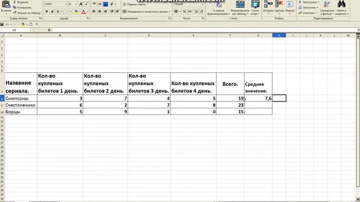This screenshot has height=202, width=360.
Task: Increase indent in alignment group
Action: tap(118, 11)
